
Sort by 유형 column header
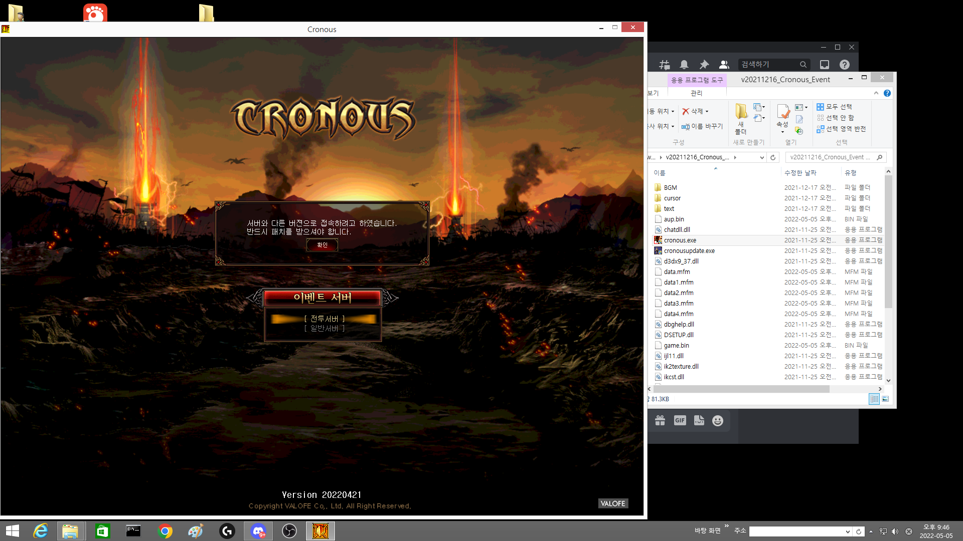click(x=863, y=173)
